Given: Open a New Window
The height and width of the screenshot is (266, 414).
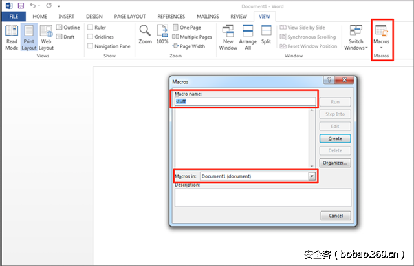Looking at the screenshot, I should click(228, 37).
